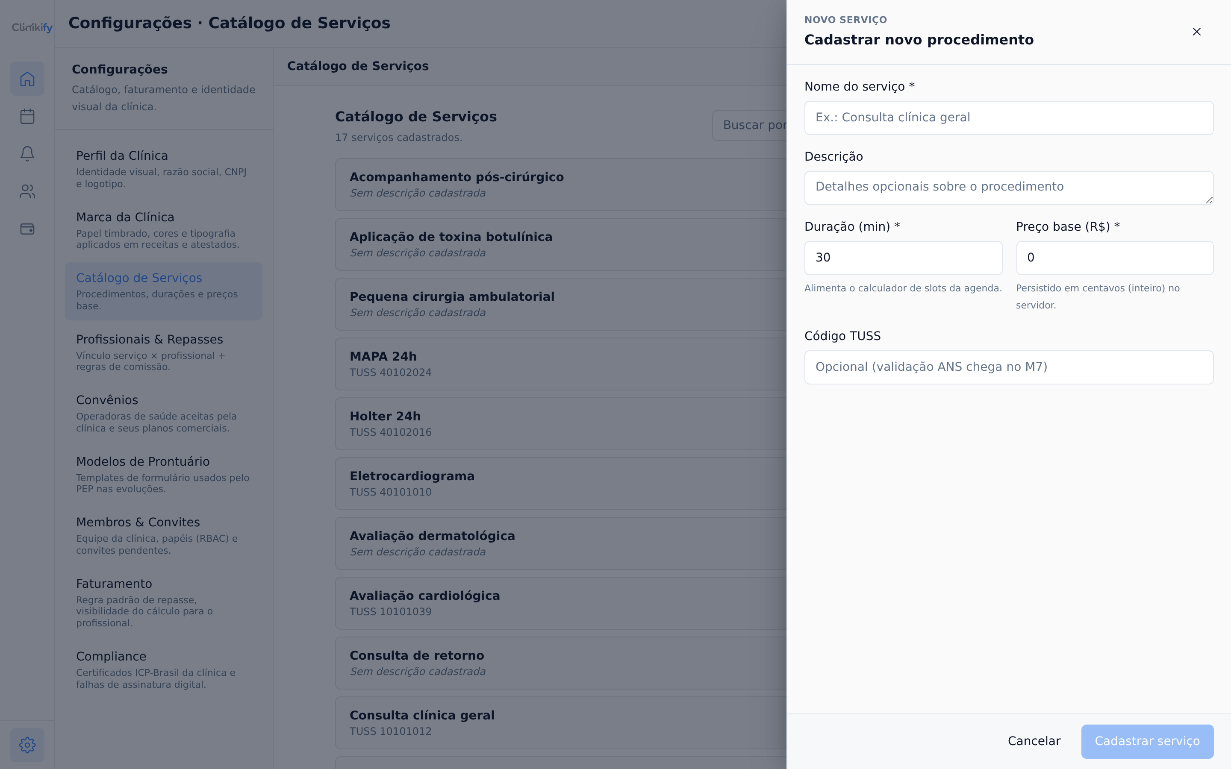Viewport: 1231px width, 769px height.
Task: Go to Convênios settings section
Action: [164, 414]
